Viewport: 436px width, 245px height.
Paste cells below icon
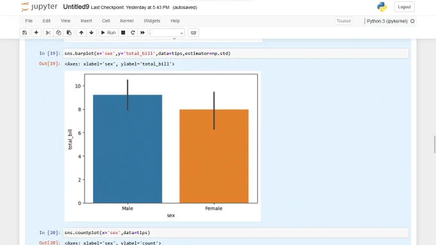point(69,33)
